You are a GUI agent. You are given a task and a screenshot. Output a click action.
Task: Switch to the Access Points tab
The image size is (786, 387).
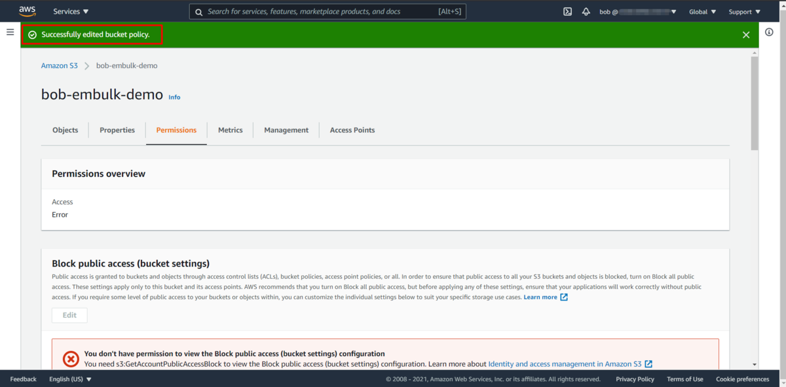[352, 130]
